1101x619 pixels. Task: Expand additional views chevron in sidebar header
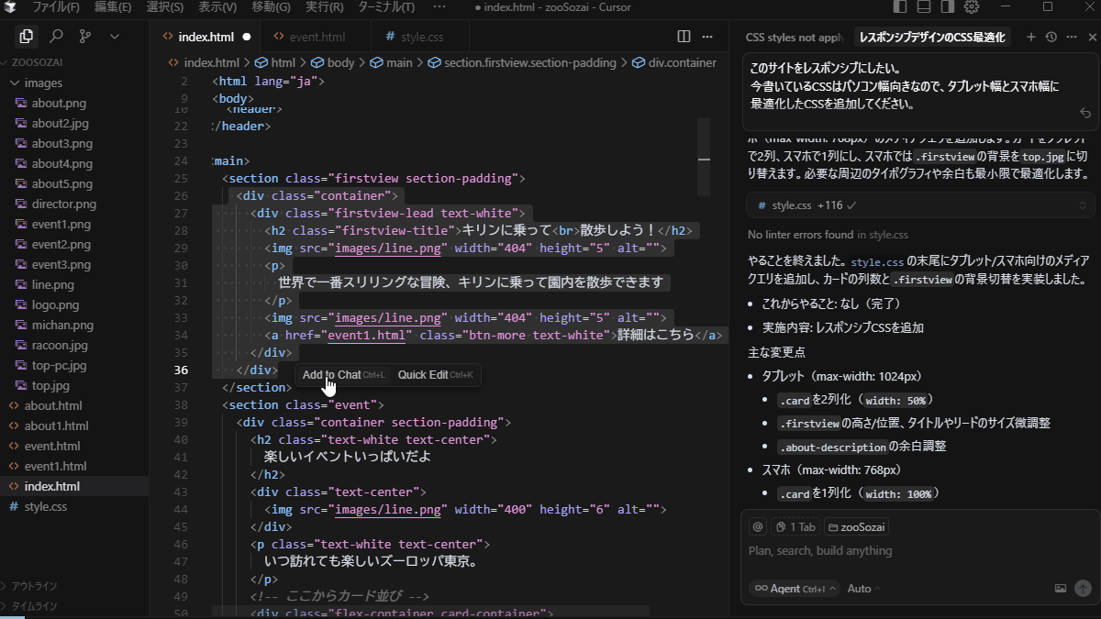click(115, 37)
